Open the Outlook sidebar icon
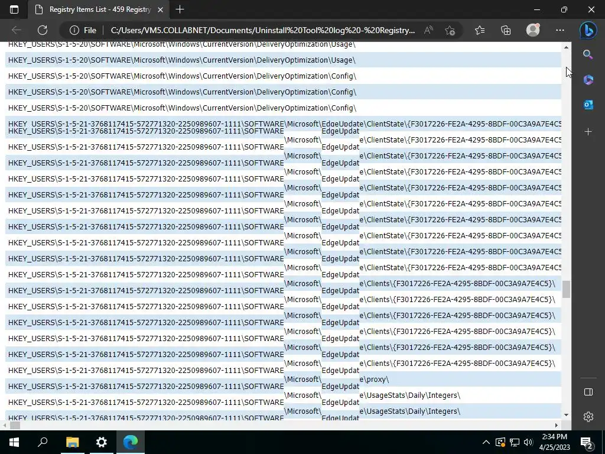 pyautogui.click(x=588, y=105)
